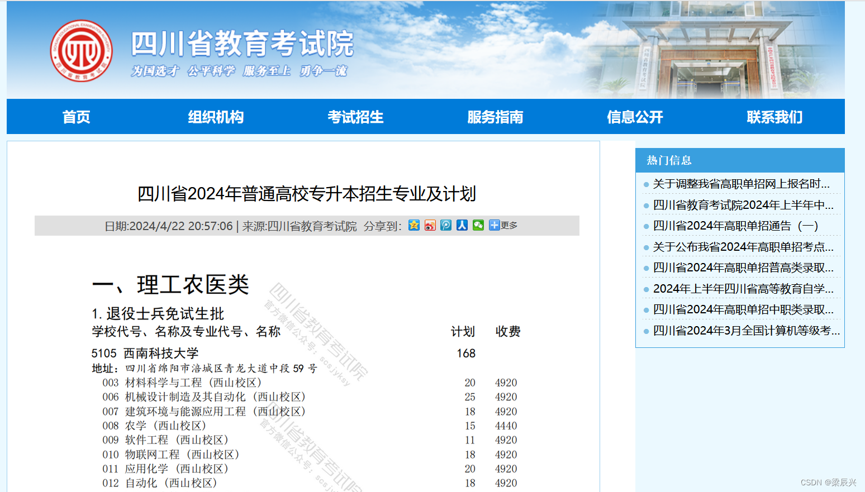Click the article title 四川省2024年普通高校专升本招生专业及计划
This screenshot has width=865, height=492.
pyautogui.click(x=307, y=194)
